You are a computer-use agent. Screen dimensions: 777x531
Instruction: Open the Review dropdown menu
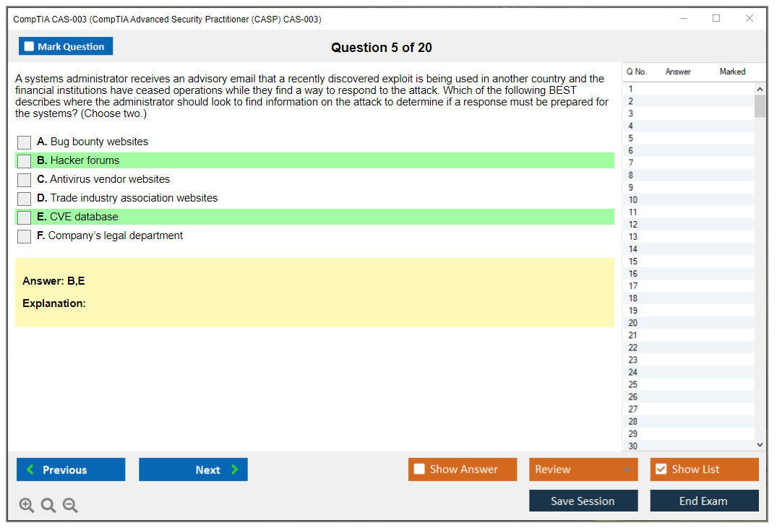pyautogui.click(x=583, y=470)
